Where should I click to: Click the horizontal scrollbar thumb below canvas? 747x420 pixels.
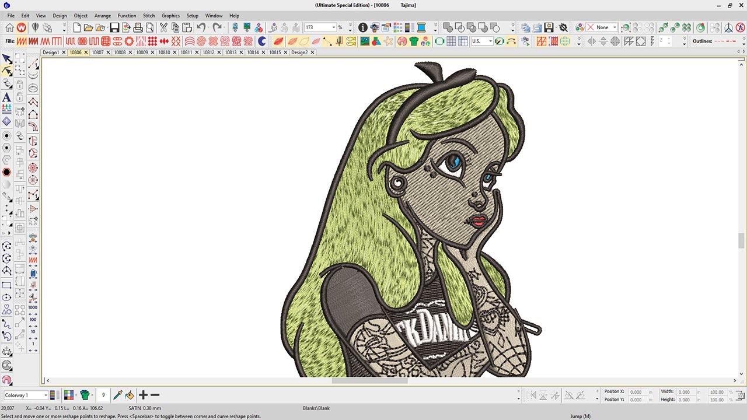click(x=369, y=381)
